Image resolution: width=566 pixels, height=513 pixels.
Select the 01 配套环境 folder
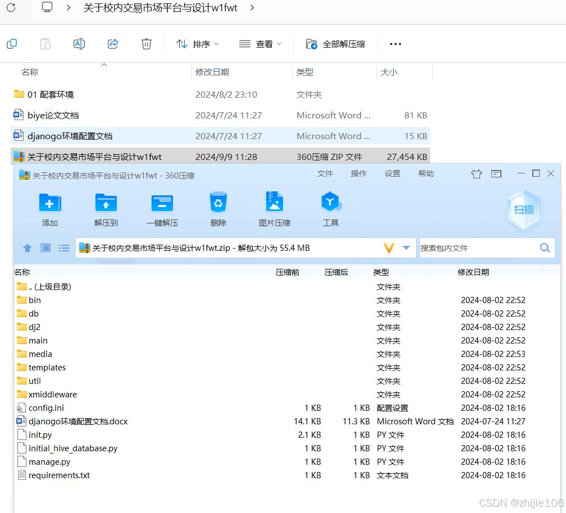tap(44, 94)
